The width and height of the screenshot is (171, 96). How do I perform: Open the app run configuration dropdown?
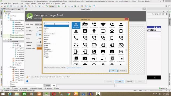tap(53, 6)
